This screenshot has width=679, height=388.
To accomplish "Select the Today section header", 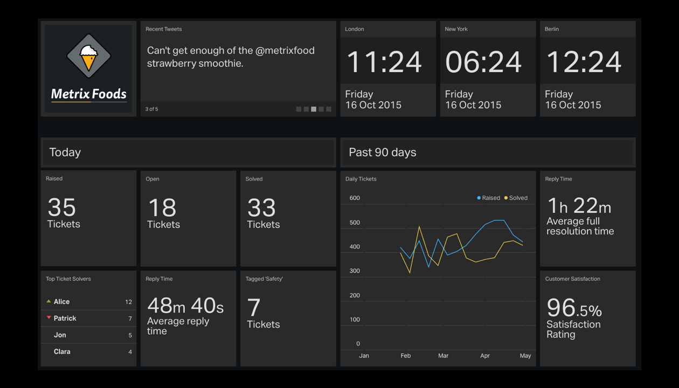I will 188,153.
